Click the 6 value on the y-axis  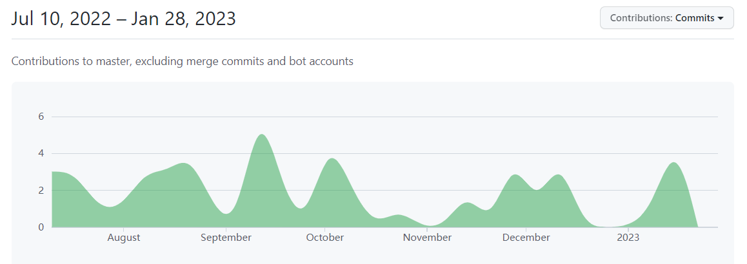coord(41,117)
